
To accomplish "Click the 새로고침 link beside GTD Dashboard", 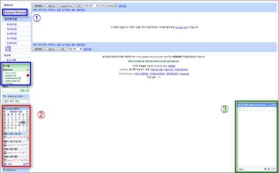I will (122, 6).
